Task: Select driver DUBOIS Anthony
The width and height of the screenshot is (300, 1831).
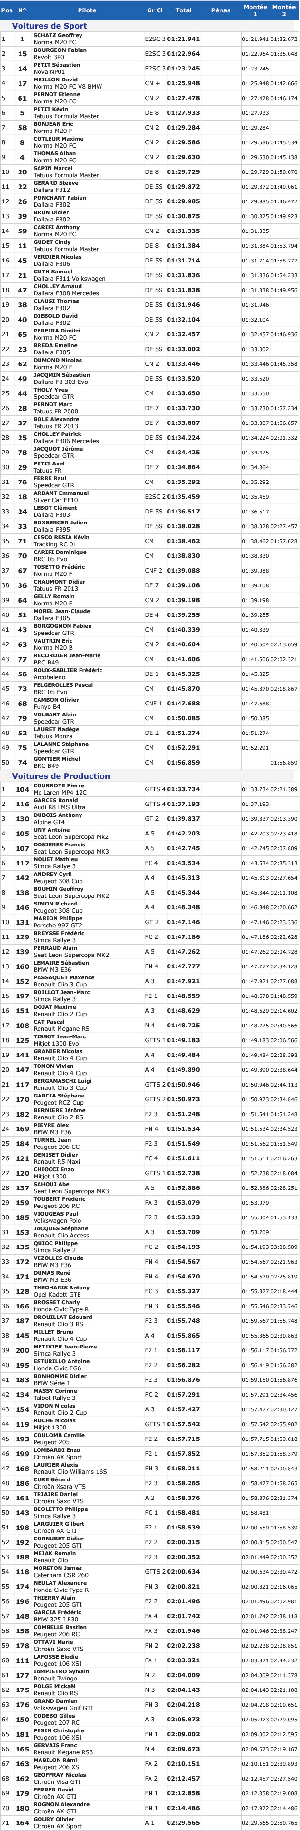Action: (58, 815)
